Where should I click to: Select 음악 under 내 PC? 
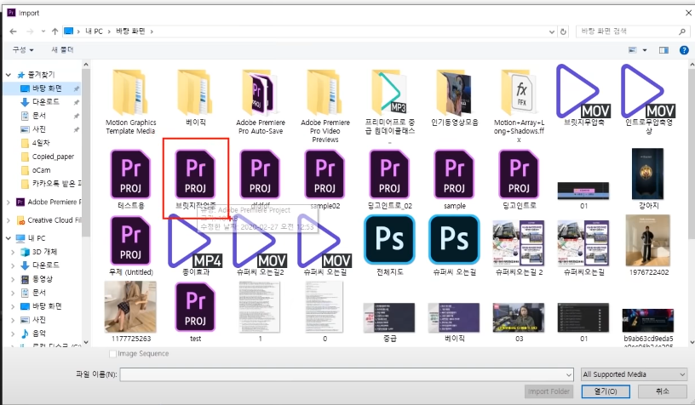pyautogui.click(x=39, y=334)
